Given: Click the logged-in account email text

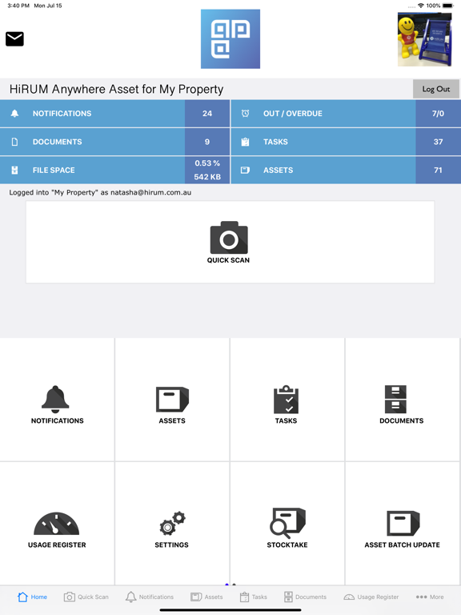Looking at the screenshot, I should [x=151, y=192].
